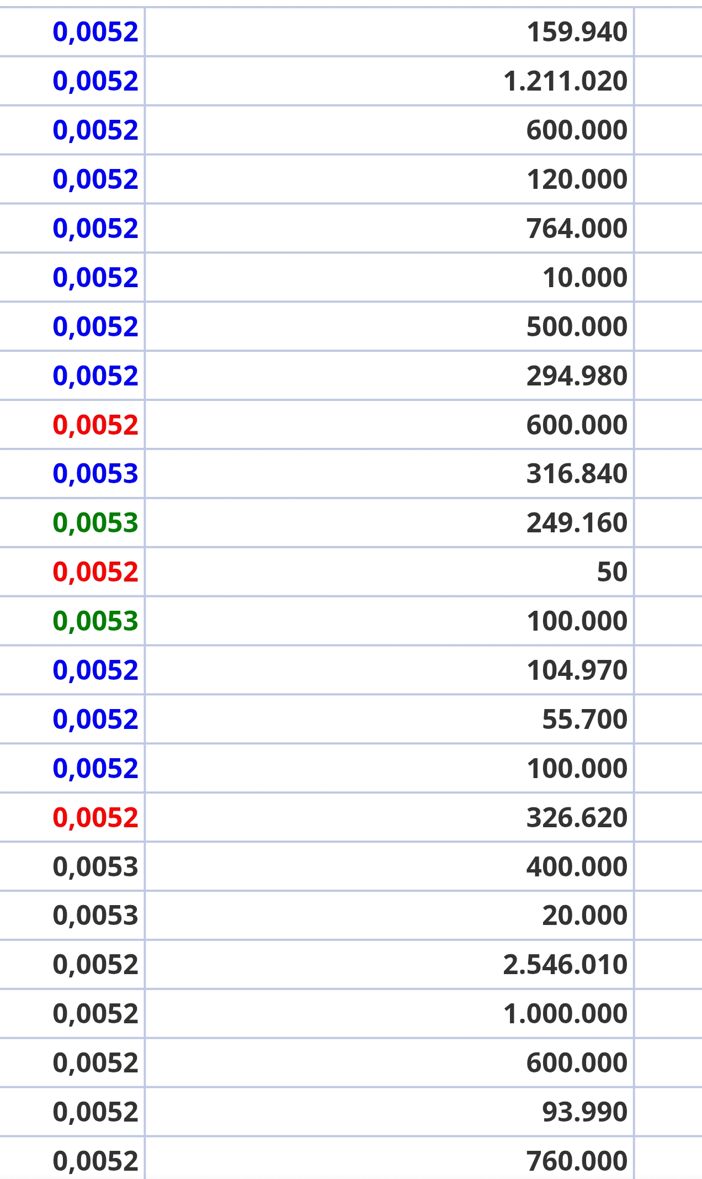702x1179 pixels.
Task: Click the 55.700 volume value
Action: [x=584, y=720]
